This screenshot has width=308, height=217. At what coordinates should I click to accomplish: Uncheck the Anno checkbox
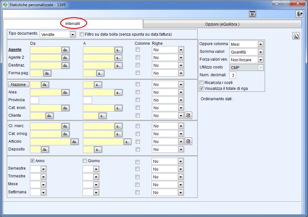coord(33,161)
